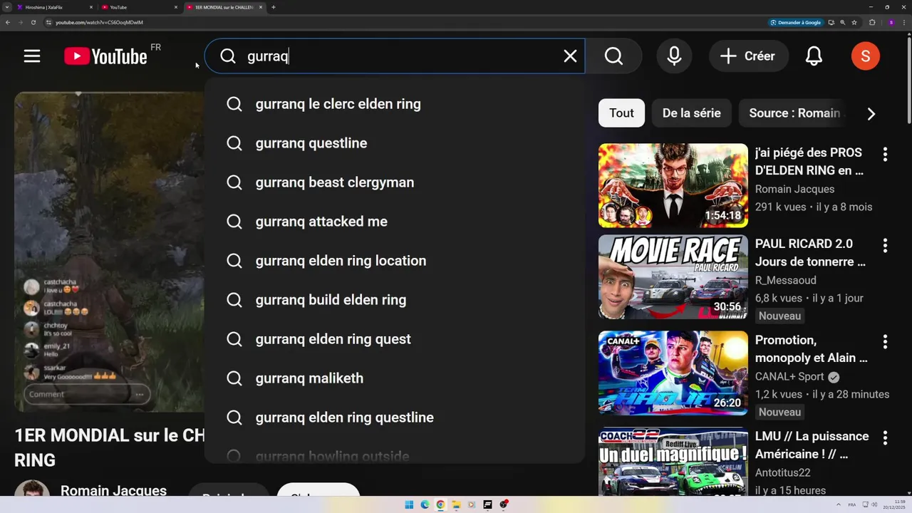Choose the suggestion "gurranq elden ring location"
The width and height of the screenshot is (912, 513).
tap(395, 261)
